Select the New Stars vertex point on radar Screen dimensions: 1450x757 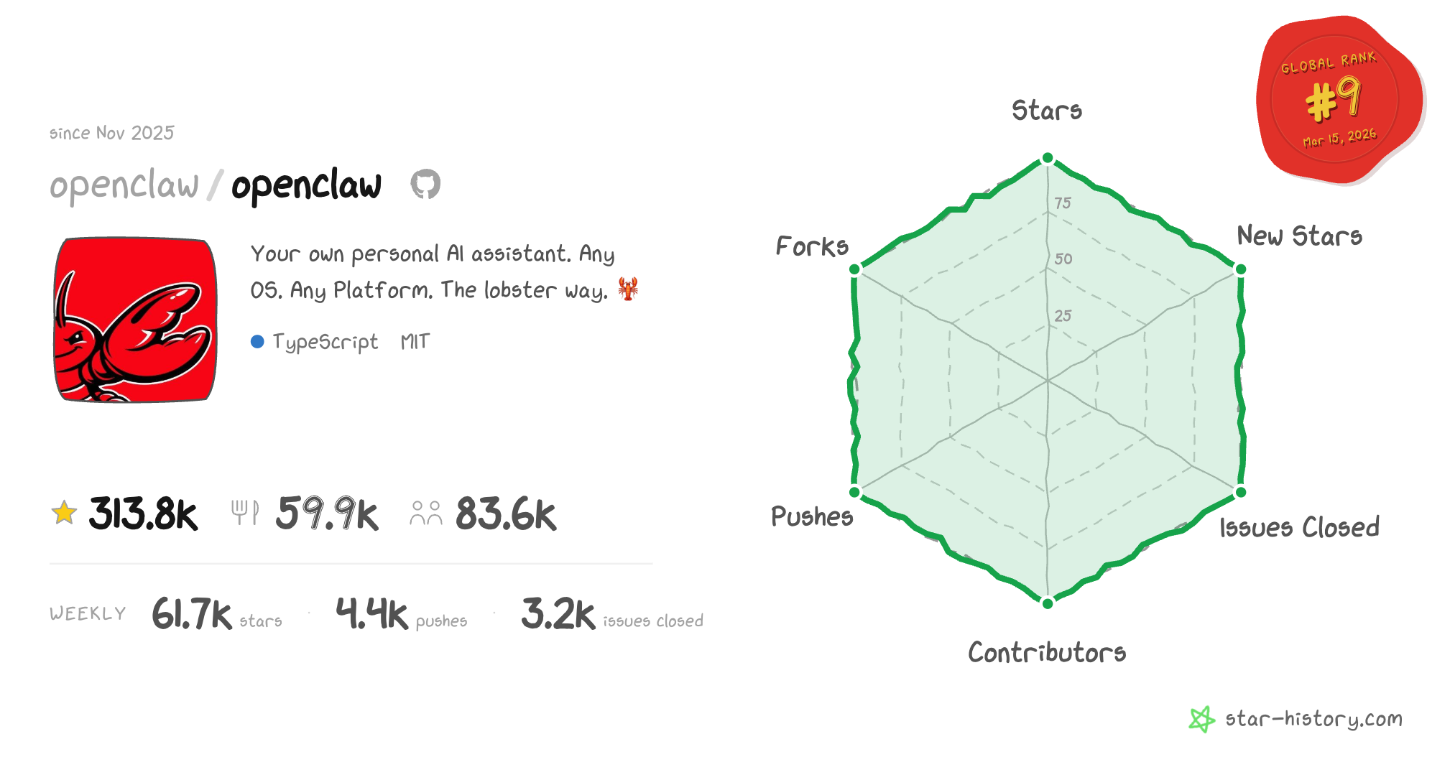1240,269
